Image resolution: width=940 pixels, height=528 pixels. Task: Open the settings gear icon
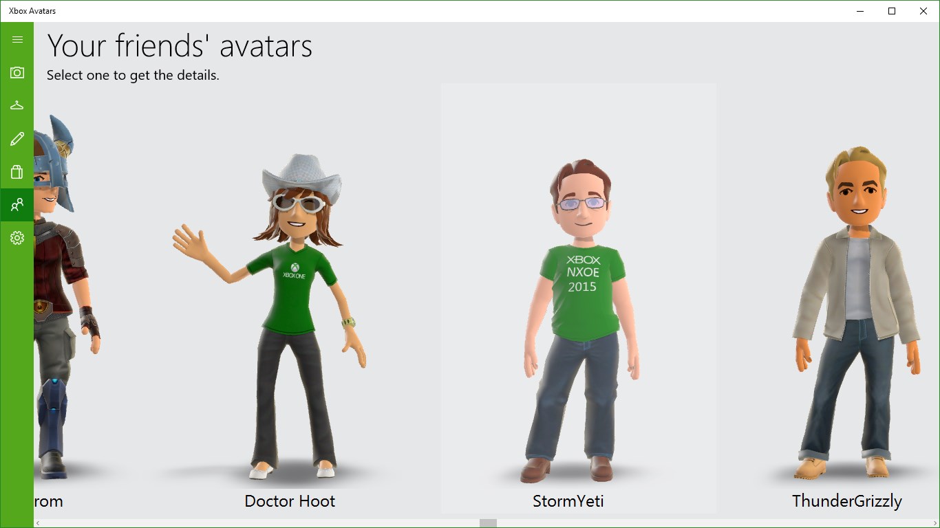click(x=17, y=238)
